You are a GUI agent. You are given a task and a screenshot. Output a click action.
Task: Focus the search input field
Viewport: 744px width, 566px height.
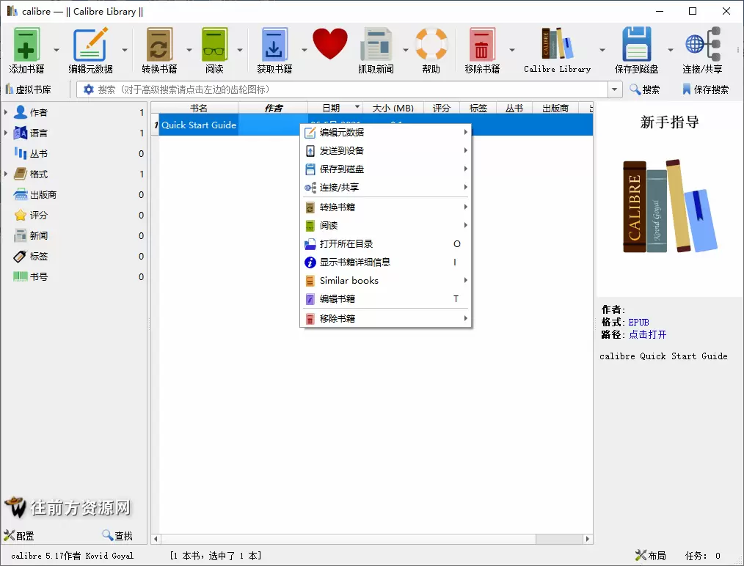351,89
